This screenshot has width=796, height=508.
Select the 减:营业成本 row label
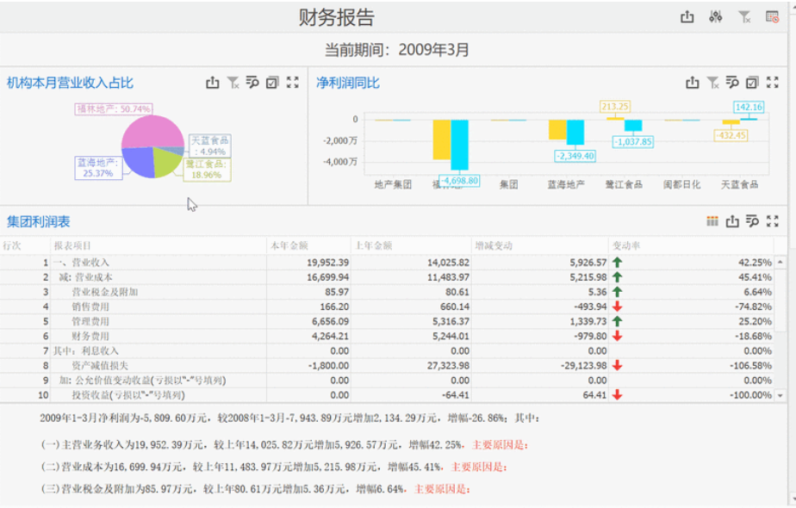click(x=86, y=277)
